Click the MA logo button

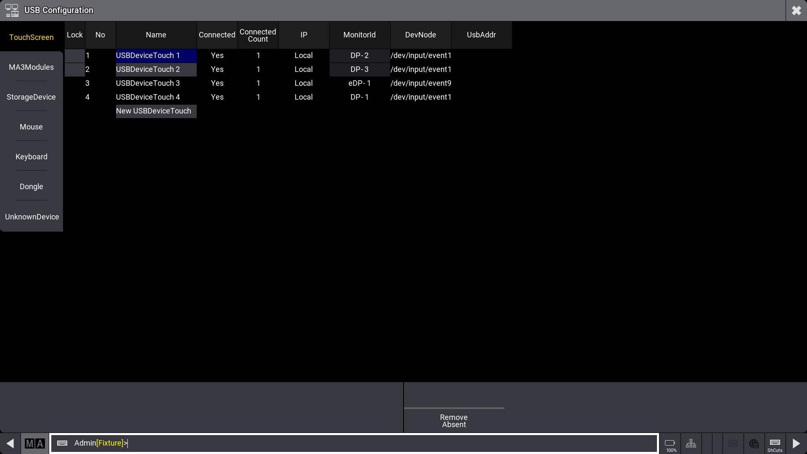[x=35, y=443]
